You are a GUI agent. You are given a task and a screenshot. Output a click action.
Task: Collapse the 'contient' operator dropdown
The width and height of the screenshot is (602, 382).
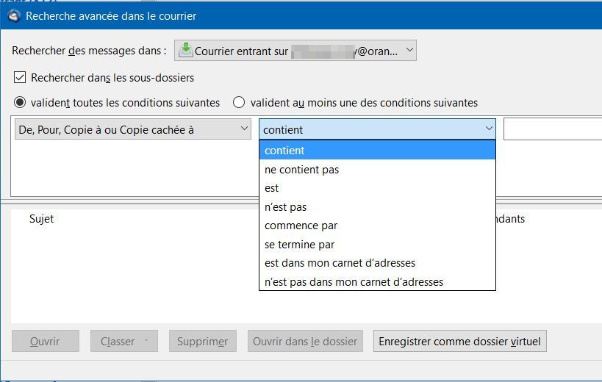pos(377,129)
